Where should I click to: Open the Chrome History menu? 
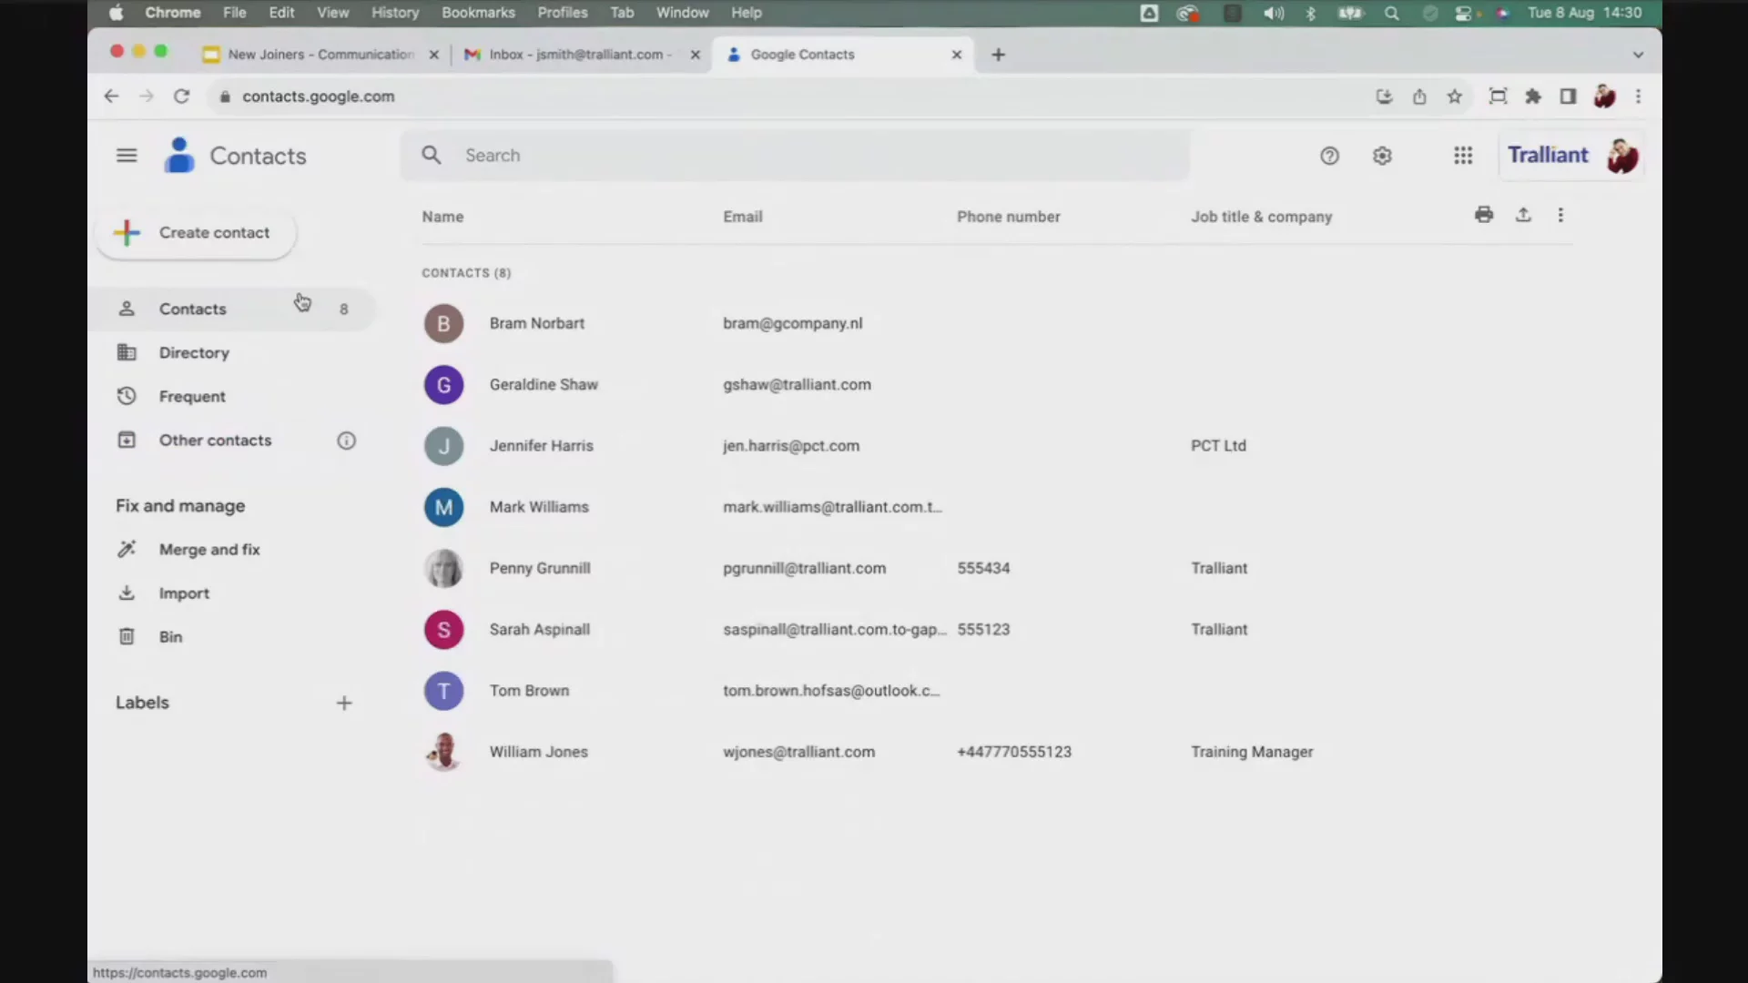point(394,13)
